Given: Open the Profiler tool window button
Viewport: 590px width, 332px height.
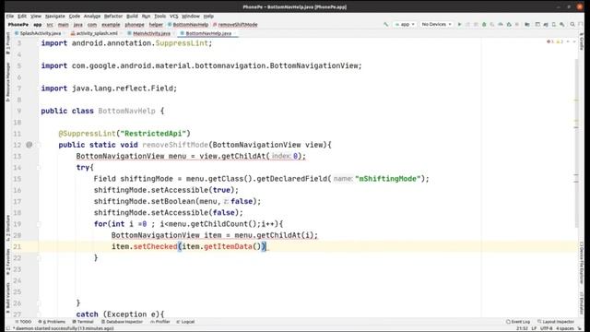Looking at the screenshot, I should coord(160,322).
